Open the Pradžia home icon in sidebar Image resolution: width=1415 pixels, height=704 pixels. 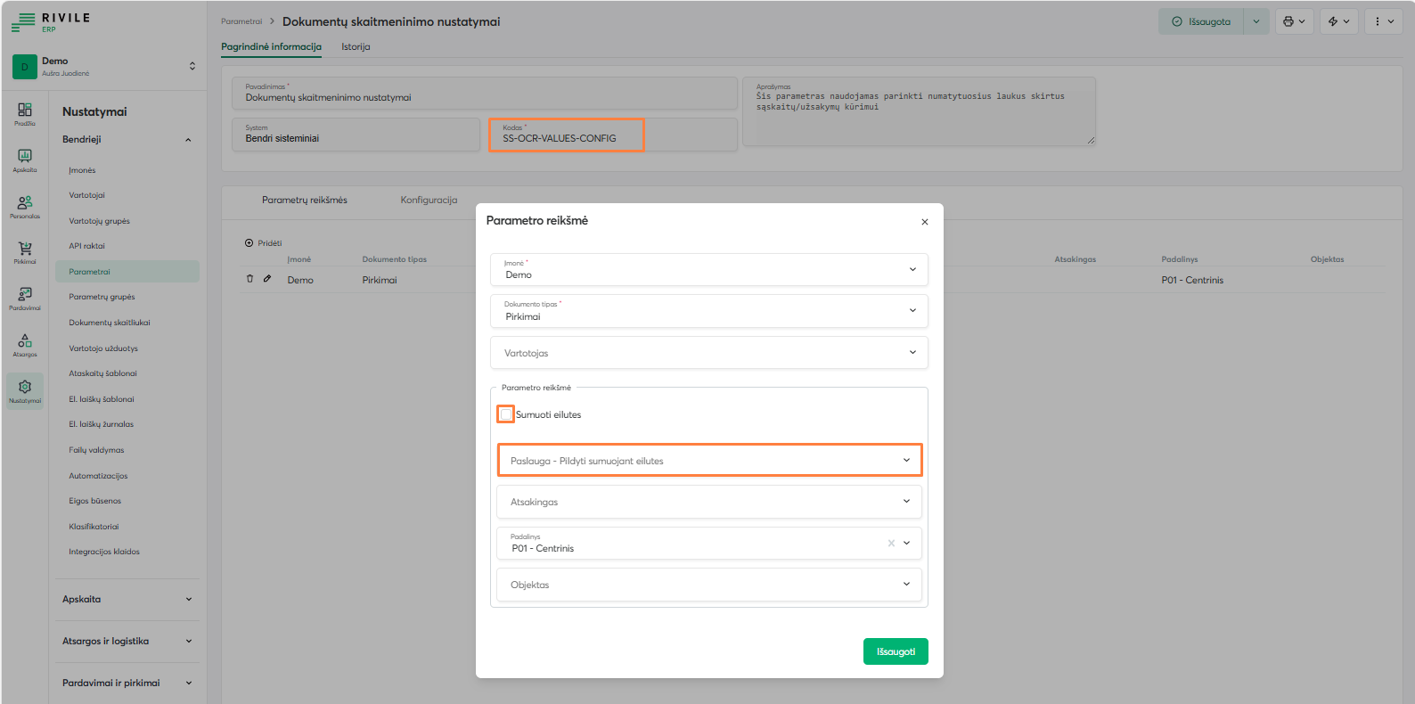pyautogui.click(x=25, y=112)
